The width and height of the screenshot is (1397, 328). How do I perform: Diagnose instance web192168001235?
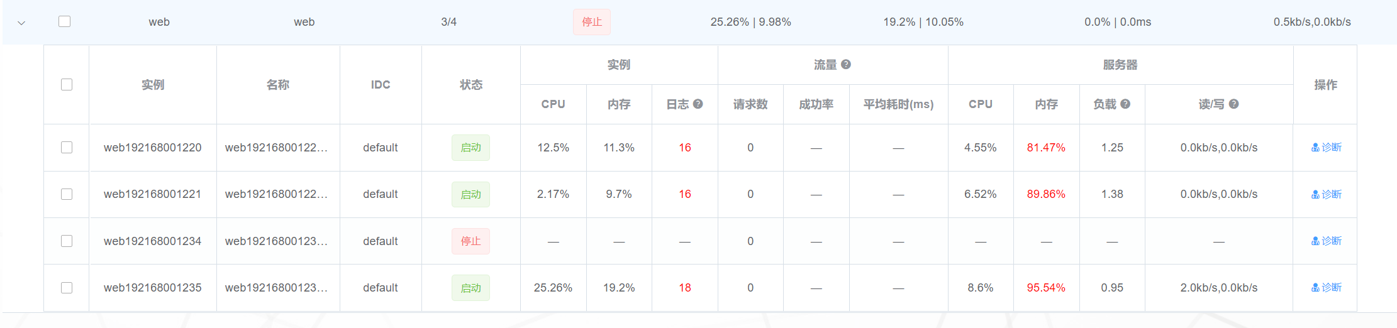tap(1326, 287)
